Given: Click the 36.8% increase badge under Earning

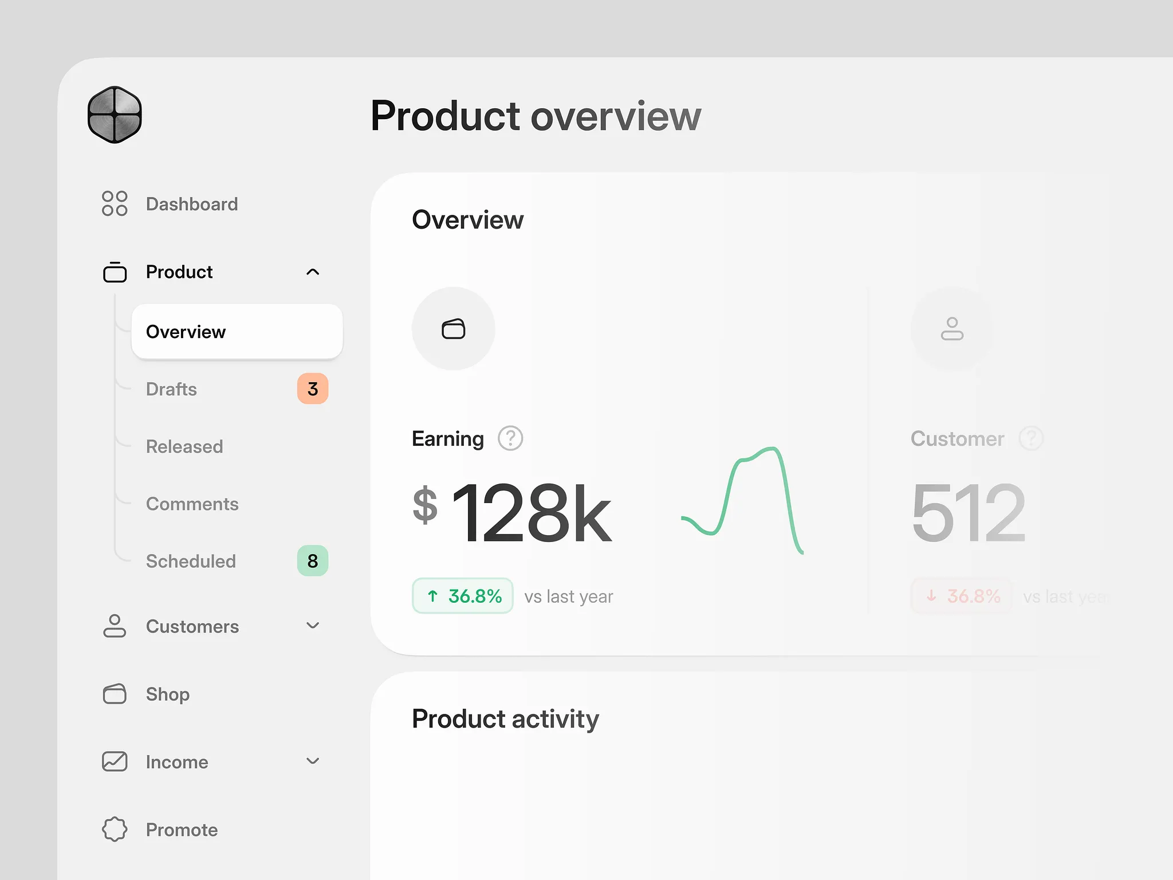Looking at the screenshot, I should (x=462, y=596).
